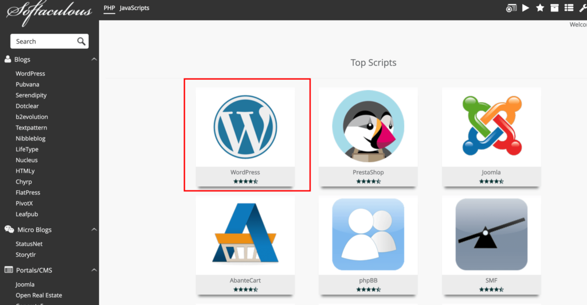The image size is (587, 305).
Task: Select b2evolution in the sidebar
Action: (x=32, y=117)
